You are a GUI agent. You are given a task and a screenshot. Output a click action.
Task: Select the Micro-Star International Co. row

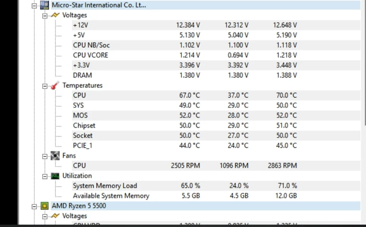(205, 5)
